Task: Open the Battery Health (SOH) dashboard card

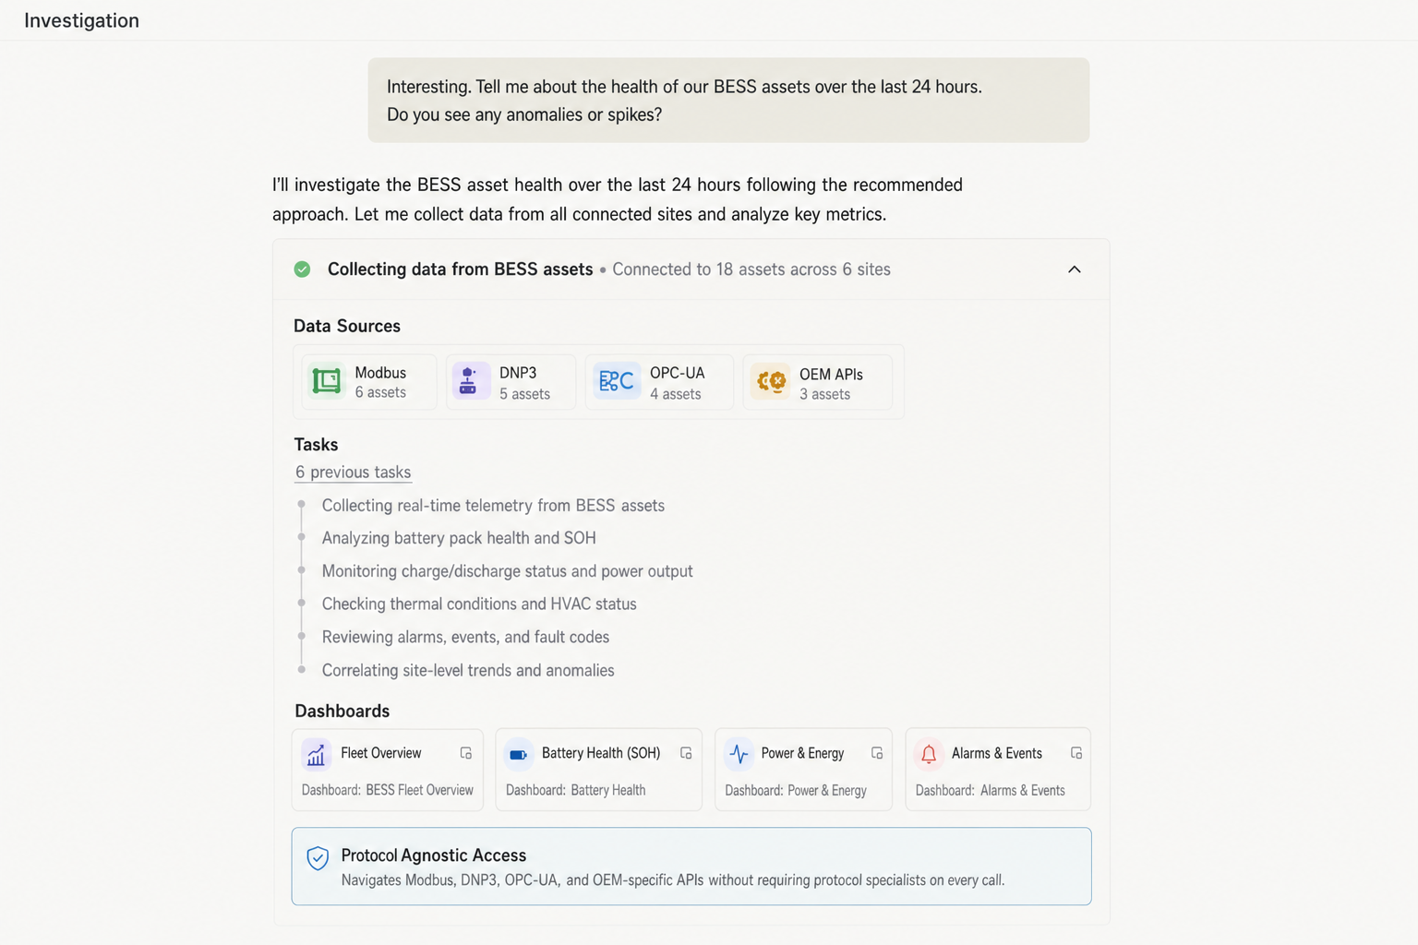Action: coord(598,769)
